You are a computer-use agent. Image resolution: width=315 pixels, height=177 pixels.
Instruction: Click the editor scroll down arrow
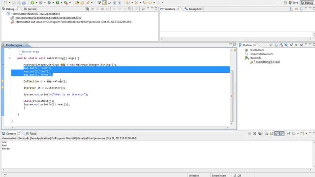232,124
